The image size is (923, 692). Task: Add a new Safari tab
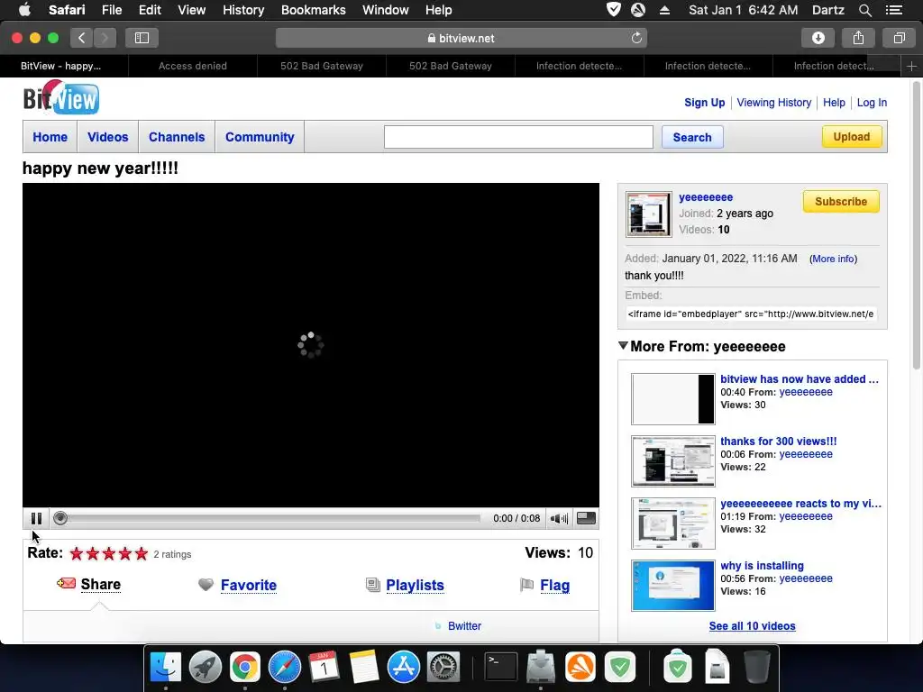(x=911, y=66)
